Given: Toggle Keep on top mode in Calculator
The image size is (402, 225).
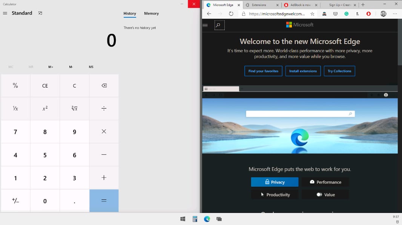Looking at the screenshot, I should 40,13.
